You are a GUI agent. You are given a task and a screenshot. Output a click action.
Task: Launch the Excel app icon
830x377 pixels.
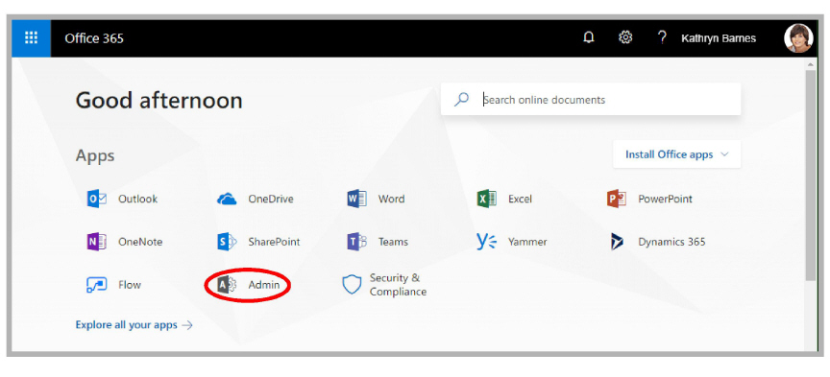click(x=486, y=200)
